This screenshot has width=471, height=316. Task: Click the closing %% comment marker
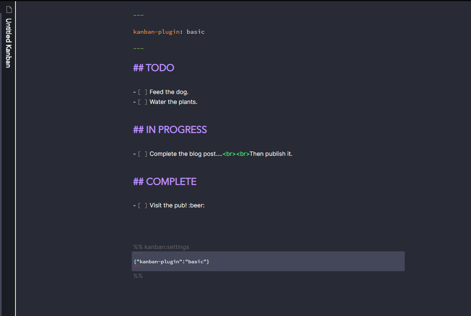pyautogui.click(x=138, y=276)
